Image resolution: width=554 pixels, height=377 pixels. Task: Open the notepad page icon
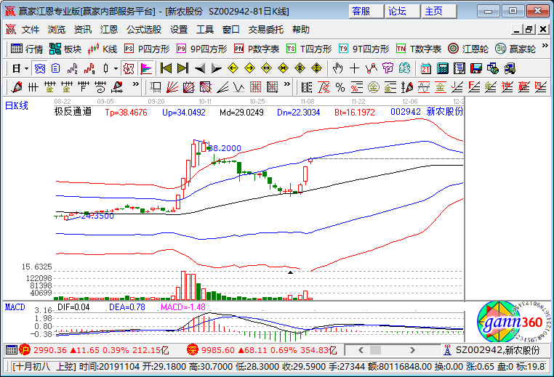(459, 68)
